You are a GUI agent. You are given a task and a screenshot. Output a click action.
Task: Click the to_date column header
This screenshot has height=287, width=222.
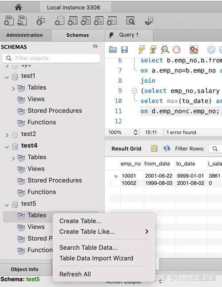tap(186, 164)
